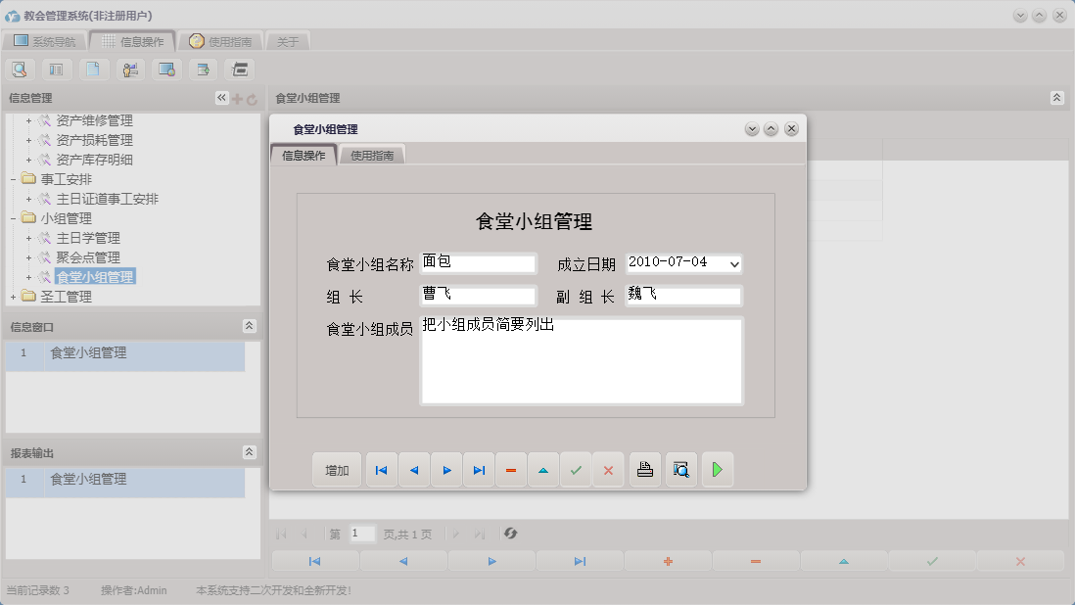Select 食堂小组管理 row in 信息窗口 list
This screenshot has width=1075, height=605.
click(x=125, y=356)
